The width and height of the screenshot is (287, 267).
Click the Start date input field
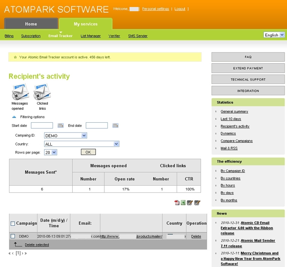42,125
